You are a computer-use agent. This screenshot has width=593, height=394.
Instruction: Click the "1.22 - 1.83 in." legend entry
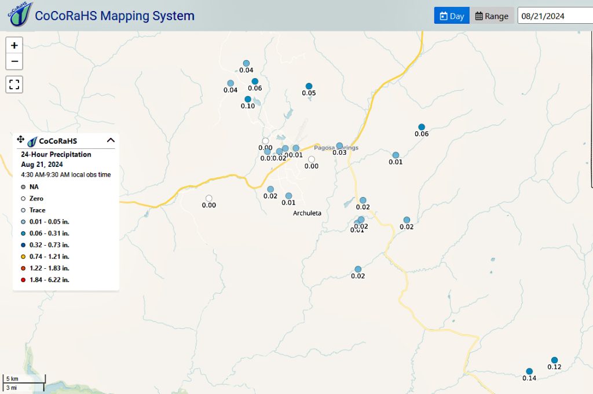tap(49, 268)
